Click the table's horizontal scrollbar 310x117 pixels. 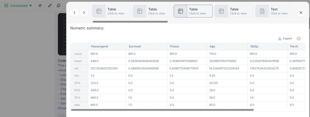(162, 110)
